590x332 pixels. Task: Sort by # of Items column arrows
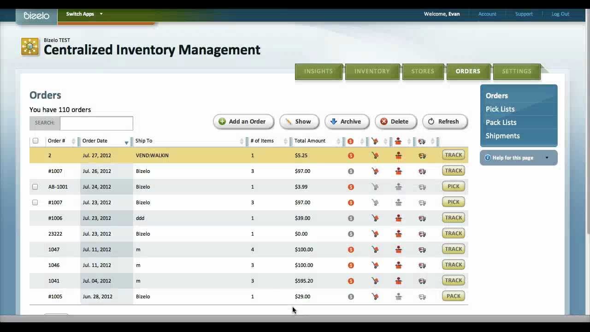286,142
